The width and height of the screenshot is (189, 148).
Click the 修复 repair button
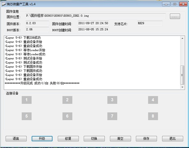tap(68, 139)
